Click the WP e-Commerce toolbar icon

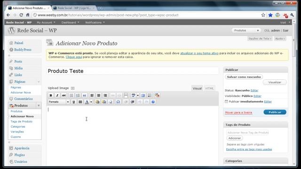click(157, 95)
